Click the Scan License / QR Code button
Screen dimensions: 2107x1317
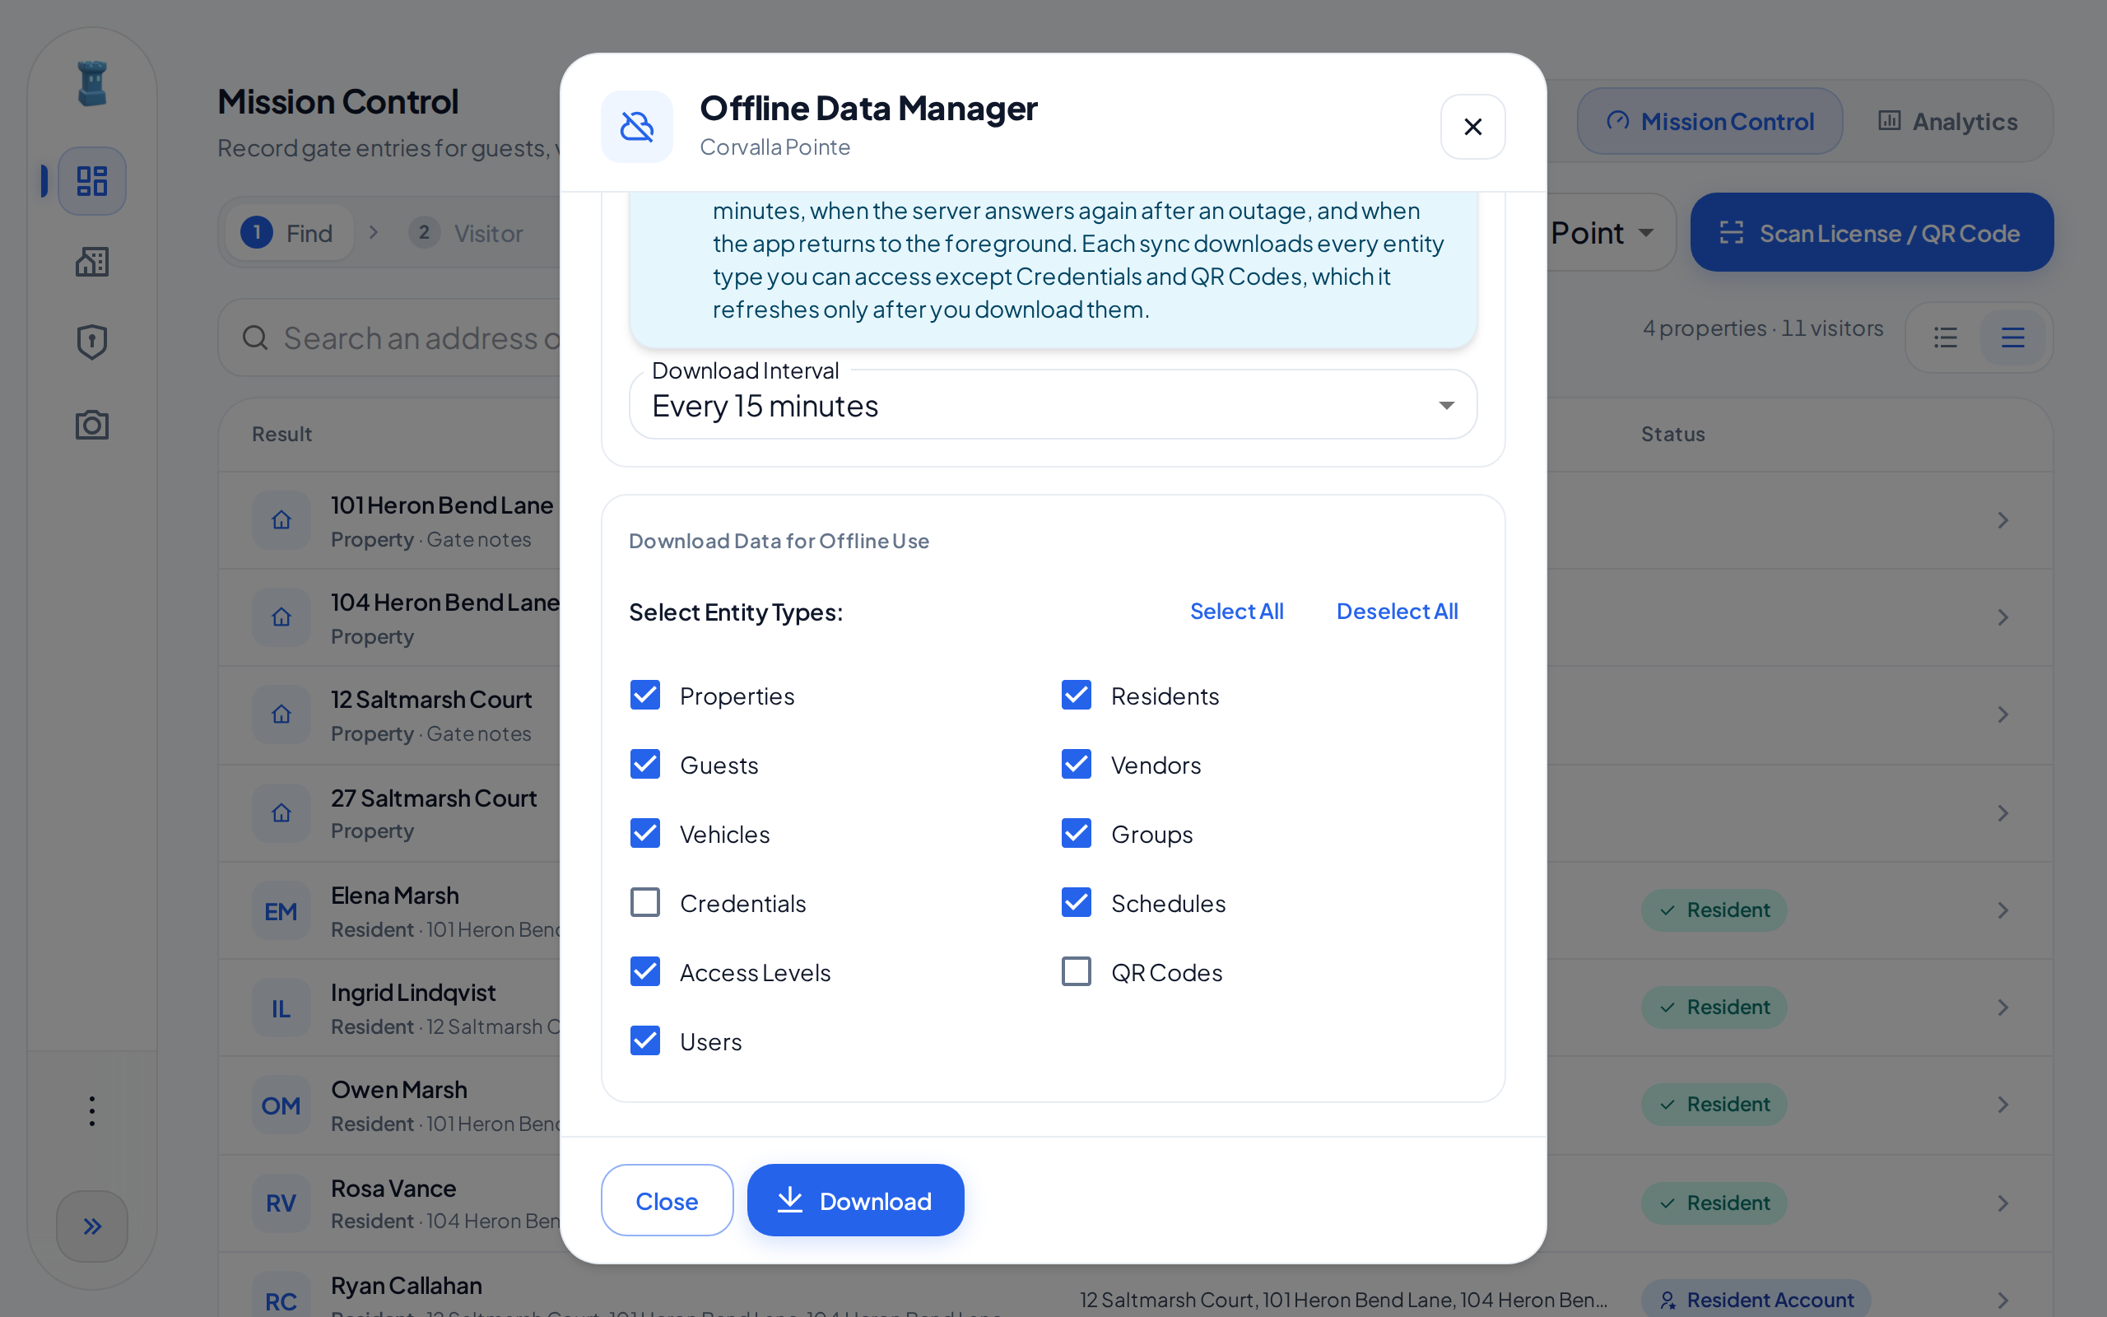tap(1872, 233)
